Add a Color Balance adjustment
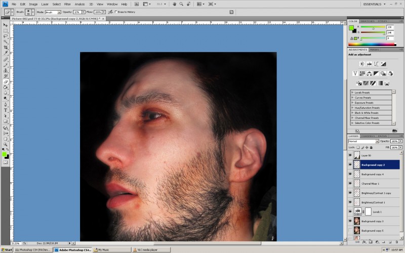 369,73
